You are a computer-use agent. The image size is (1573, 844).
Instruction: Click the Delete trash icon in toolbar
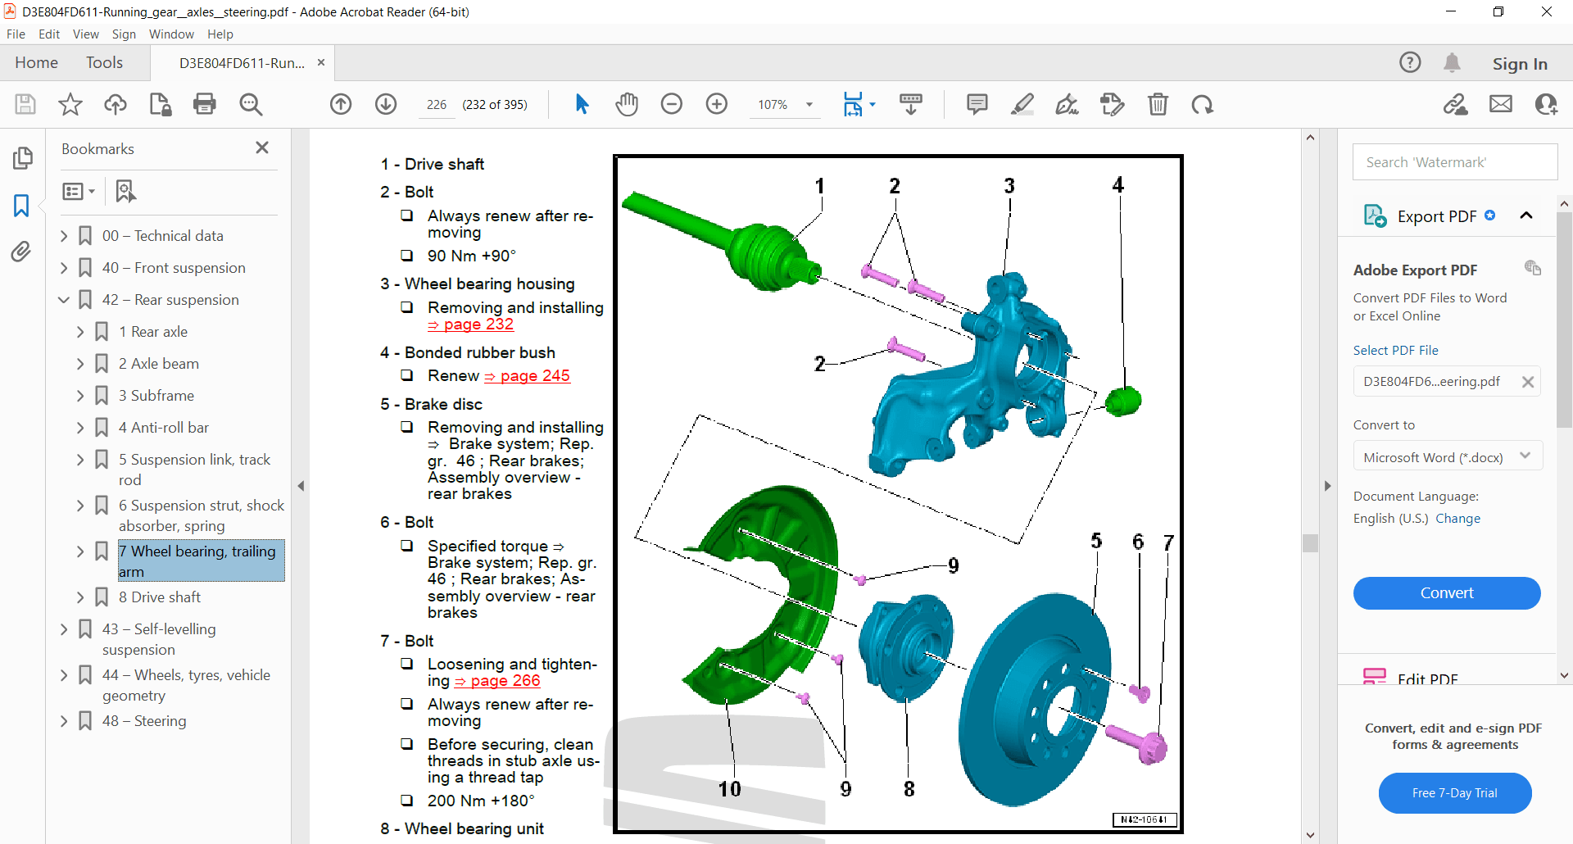point(1158,104)
